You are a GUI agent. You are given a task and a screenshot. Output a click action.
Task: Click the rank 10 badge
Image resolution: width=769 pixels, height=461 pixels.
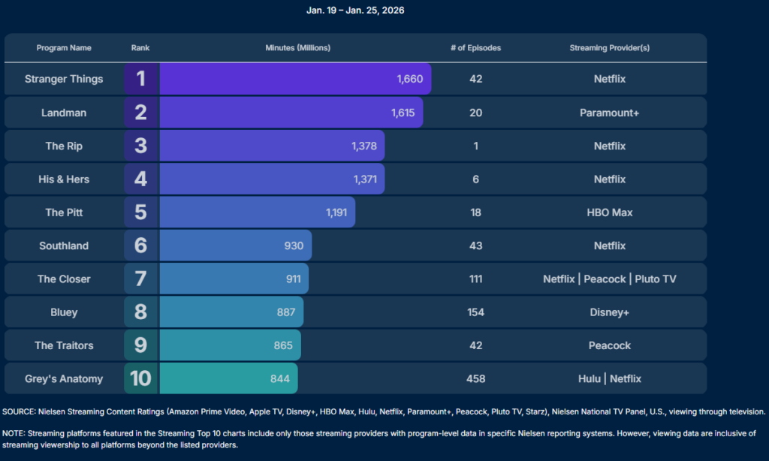tap(140, 378)
